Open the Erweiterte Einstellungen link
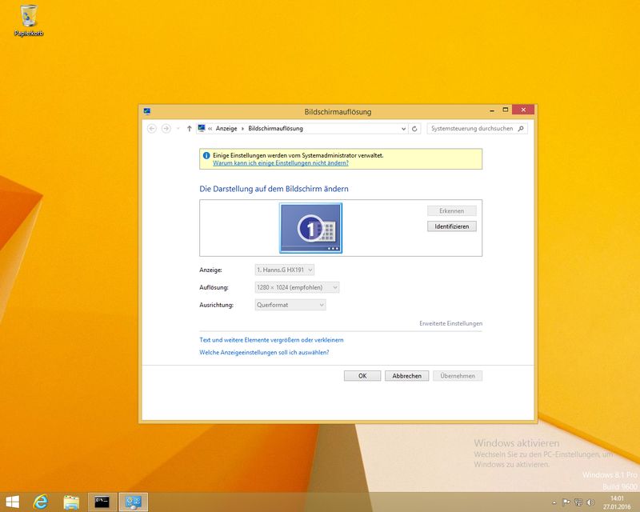The image size is (640, 512). (x=450, y=323)
